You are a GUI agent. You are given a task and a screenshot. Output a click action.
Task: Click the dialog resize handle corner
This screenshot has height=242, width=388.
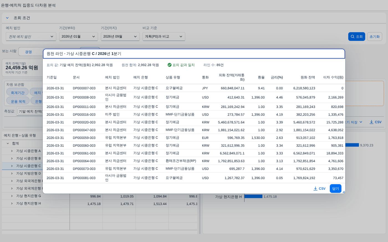[343, 192]
